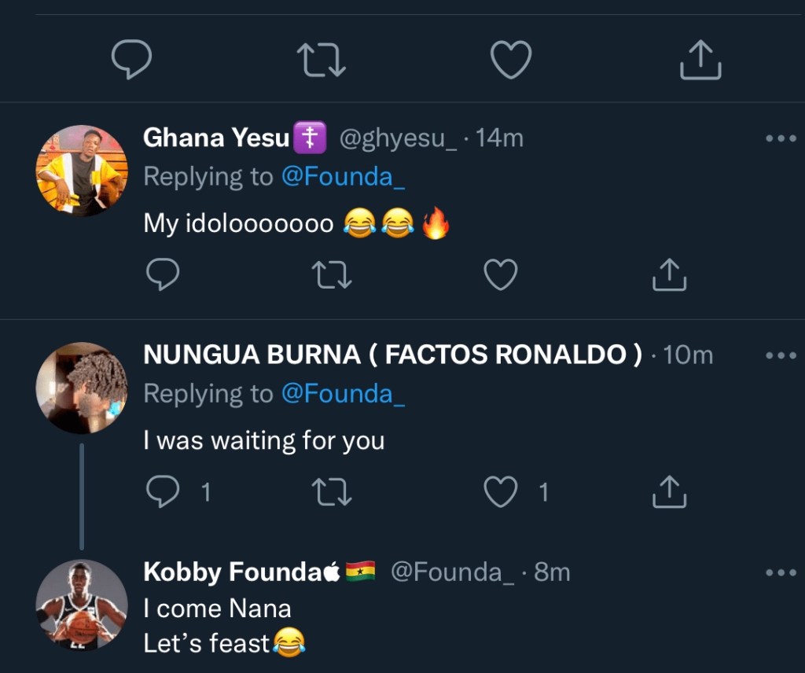This screenshot has width=805, height=673.
Task: Open @Founda_ mention in NUNGUA BURNA's reply
Action: click(342, 394)
